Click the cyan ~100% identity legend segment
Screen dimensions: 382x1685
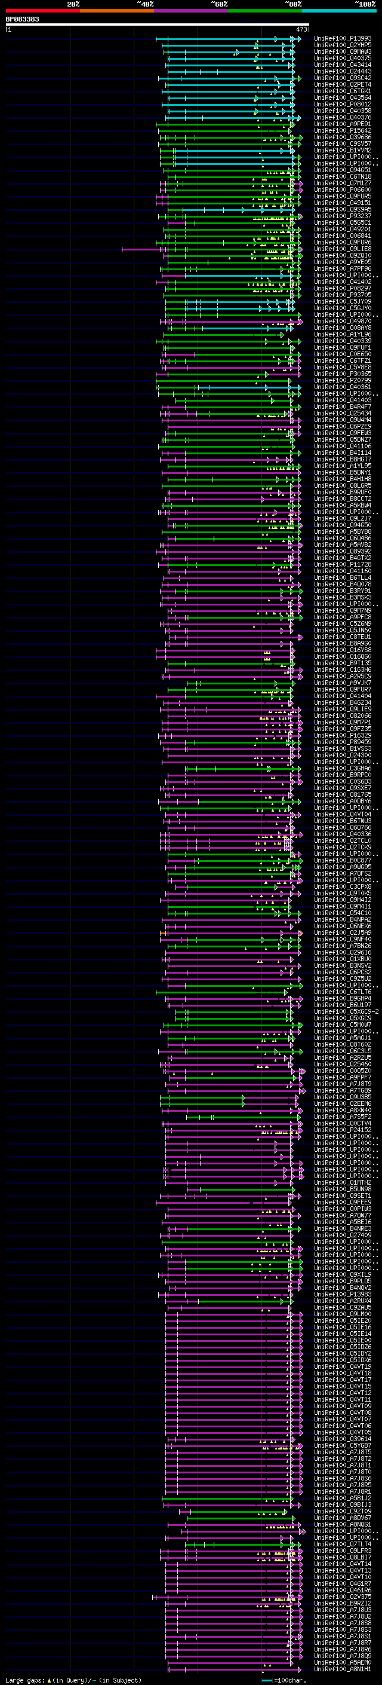339,11
